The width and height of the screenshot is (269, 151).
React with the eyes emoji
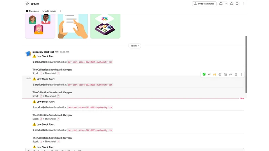click(209, 74)
